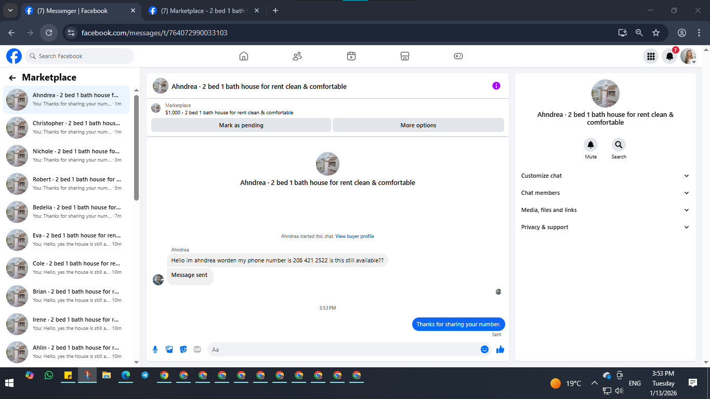710x399 pixels.
Task: Open Irene conversation in chat list
Action: 67,324
